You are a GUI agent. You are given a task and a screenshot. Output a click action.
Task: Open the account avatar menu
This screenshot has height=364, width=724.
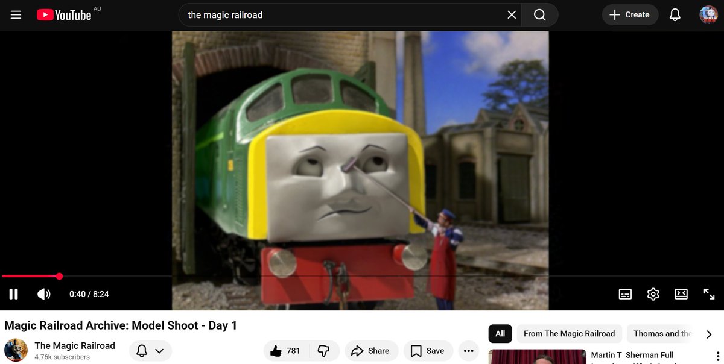pyautogui.click(x=708, y=14)
